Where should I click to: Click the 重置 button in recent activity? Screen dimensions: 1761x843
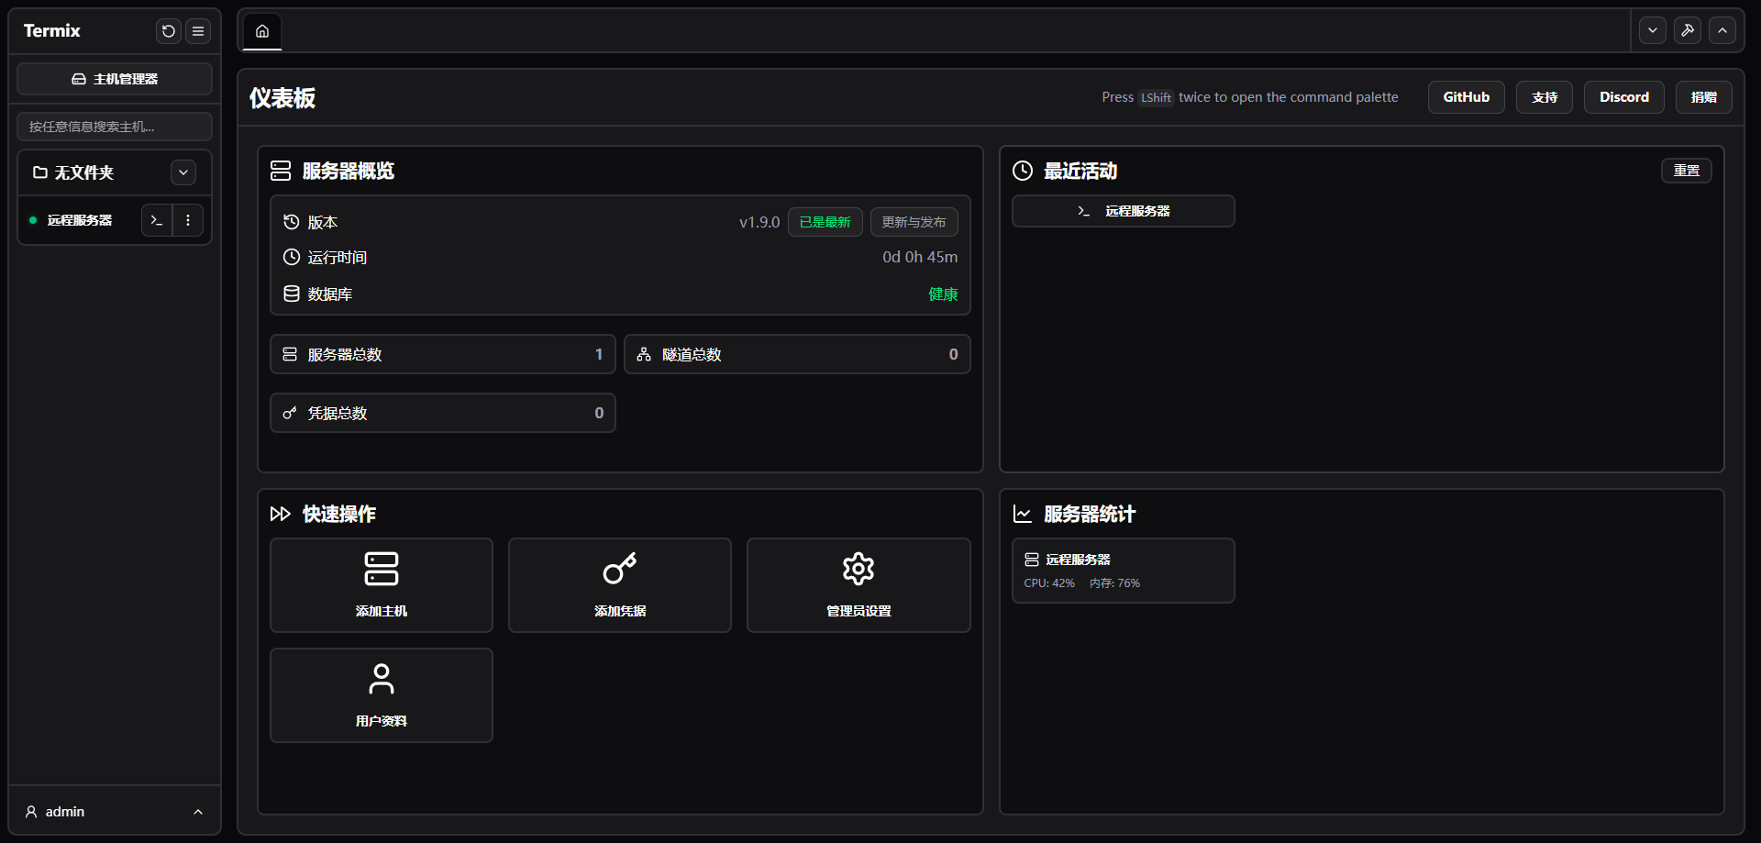click(1686, 171)
